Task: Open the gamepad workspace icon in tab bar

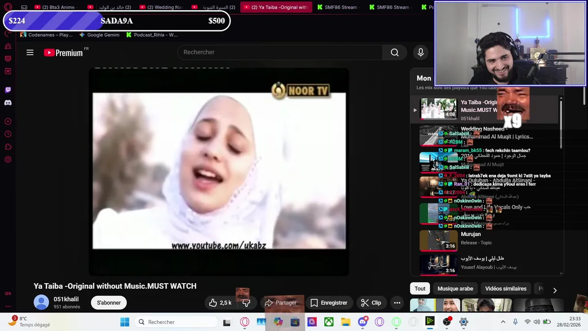Action: (24, 7)
